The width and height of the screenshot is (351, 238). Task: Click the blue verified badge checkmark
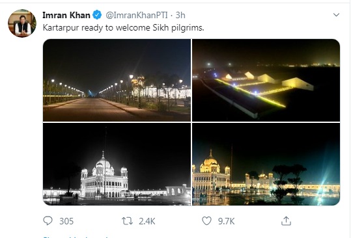click(x=97, y=15)
